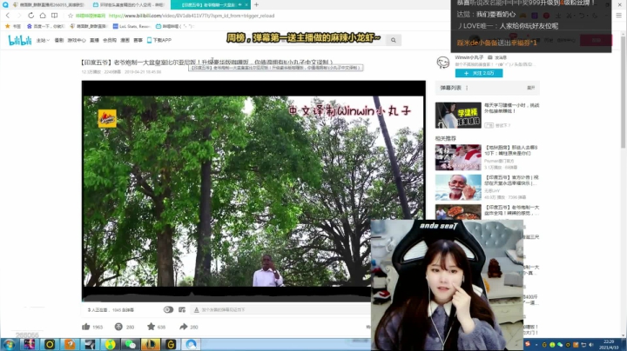Open the three-dot menu next to 弹幕列表
This screenshot has height=351, width=627.
(x=467, y=88)
